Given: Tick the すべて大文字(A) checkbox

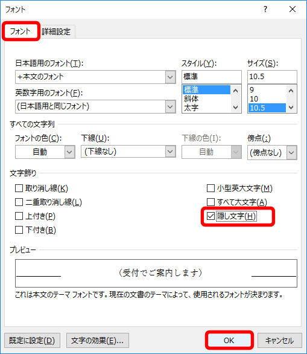Looking at the screenshot, I should [210, 202].
